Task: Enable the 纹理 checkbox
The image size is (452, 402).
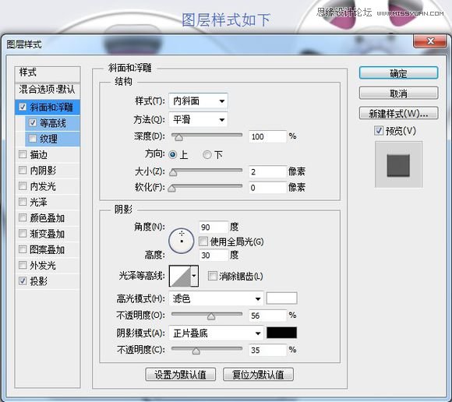Action: tap(33, 139)
